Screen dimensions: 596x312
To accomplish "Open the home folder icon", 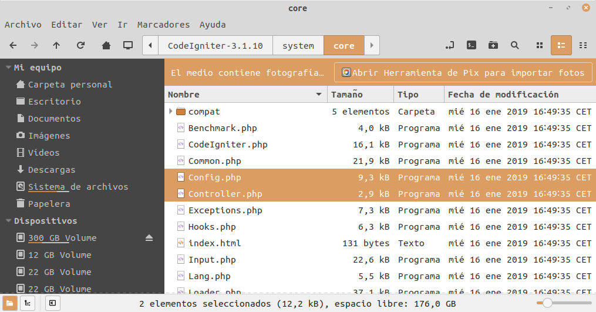I will click(x=106, y=46).
